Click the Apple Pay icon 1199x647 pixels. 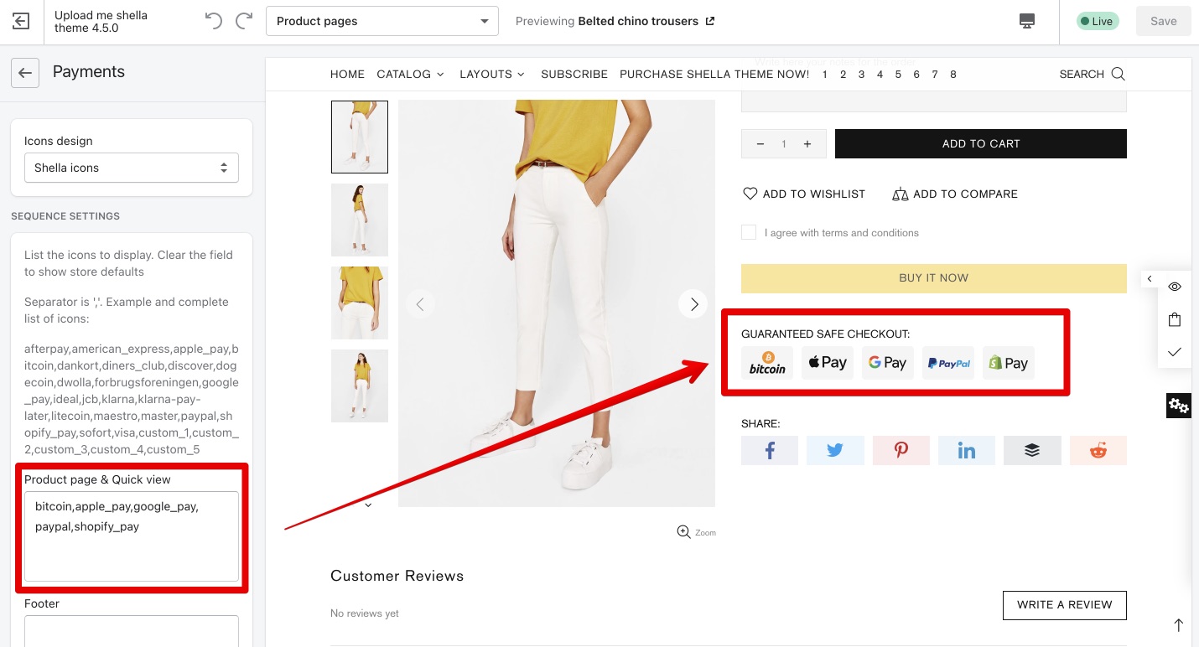coord(828,363)
